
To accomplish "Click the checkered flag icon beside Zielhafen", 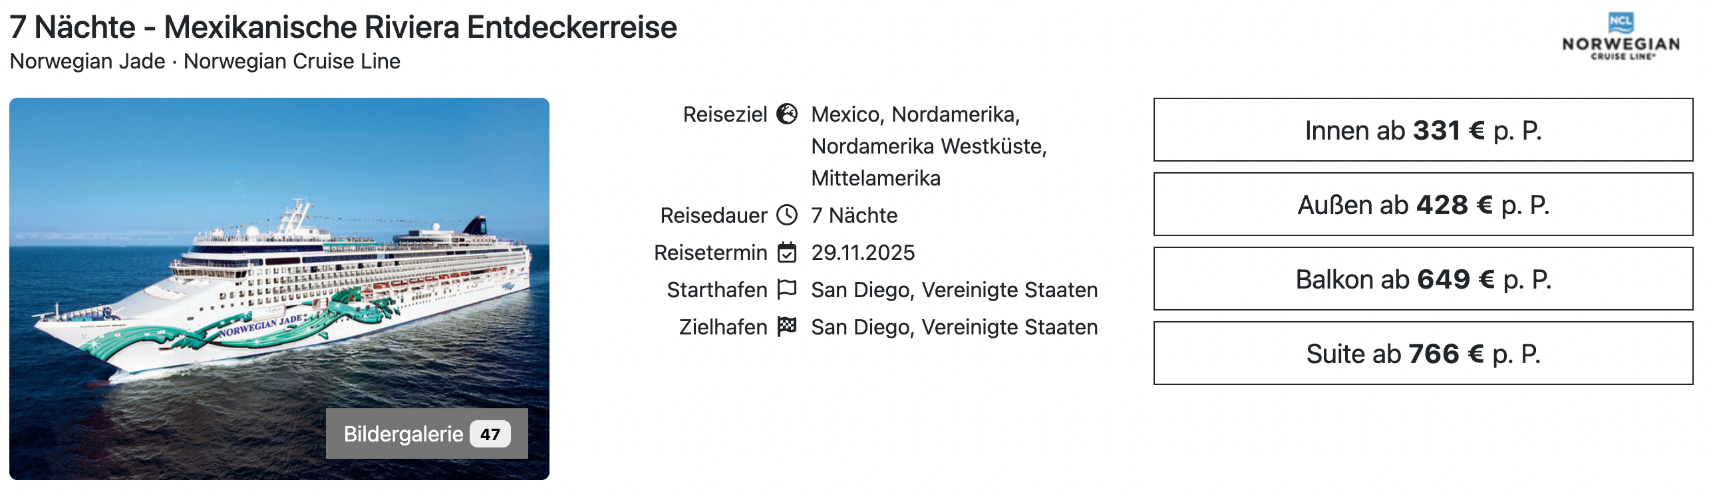I will (x=787, y=326).
